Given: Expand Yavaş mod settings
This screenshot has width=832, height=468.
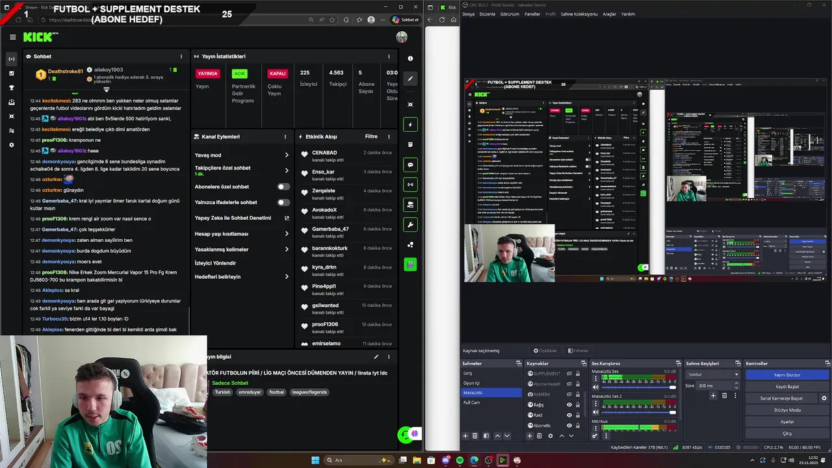Looking at the screenshot, I should (287, 155).
